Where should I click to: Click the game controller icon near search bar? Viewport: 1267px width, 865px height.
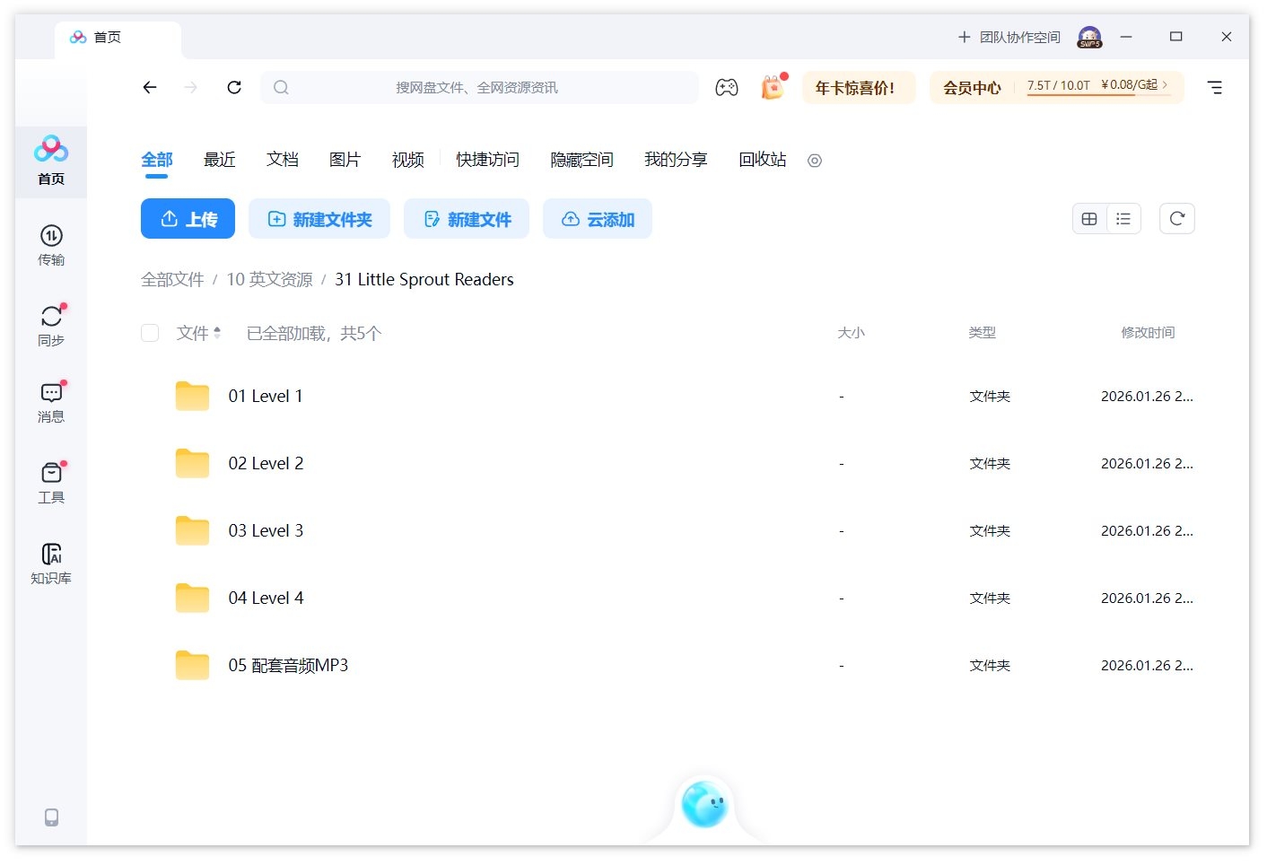point(727,87)
